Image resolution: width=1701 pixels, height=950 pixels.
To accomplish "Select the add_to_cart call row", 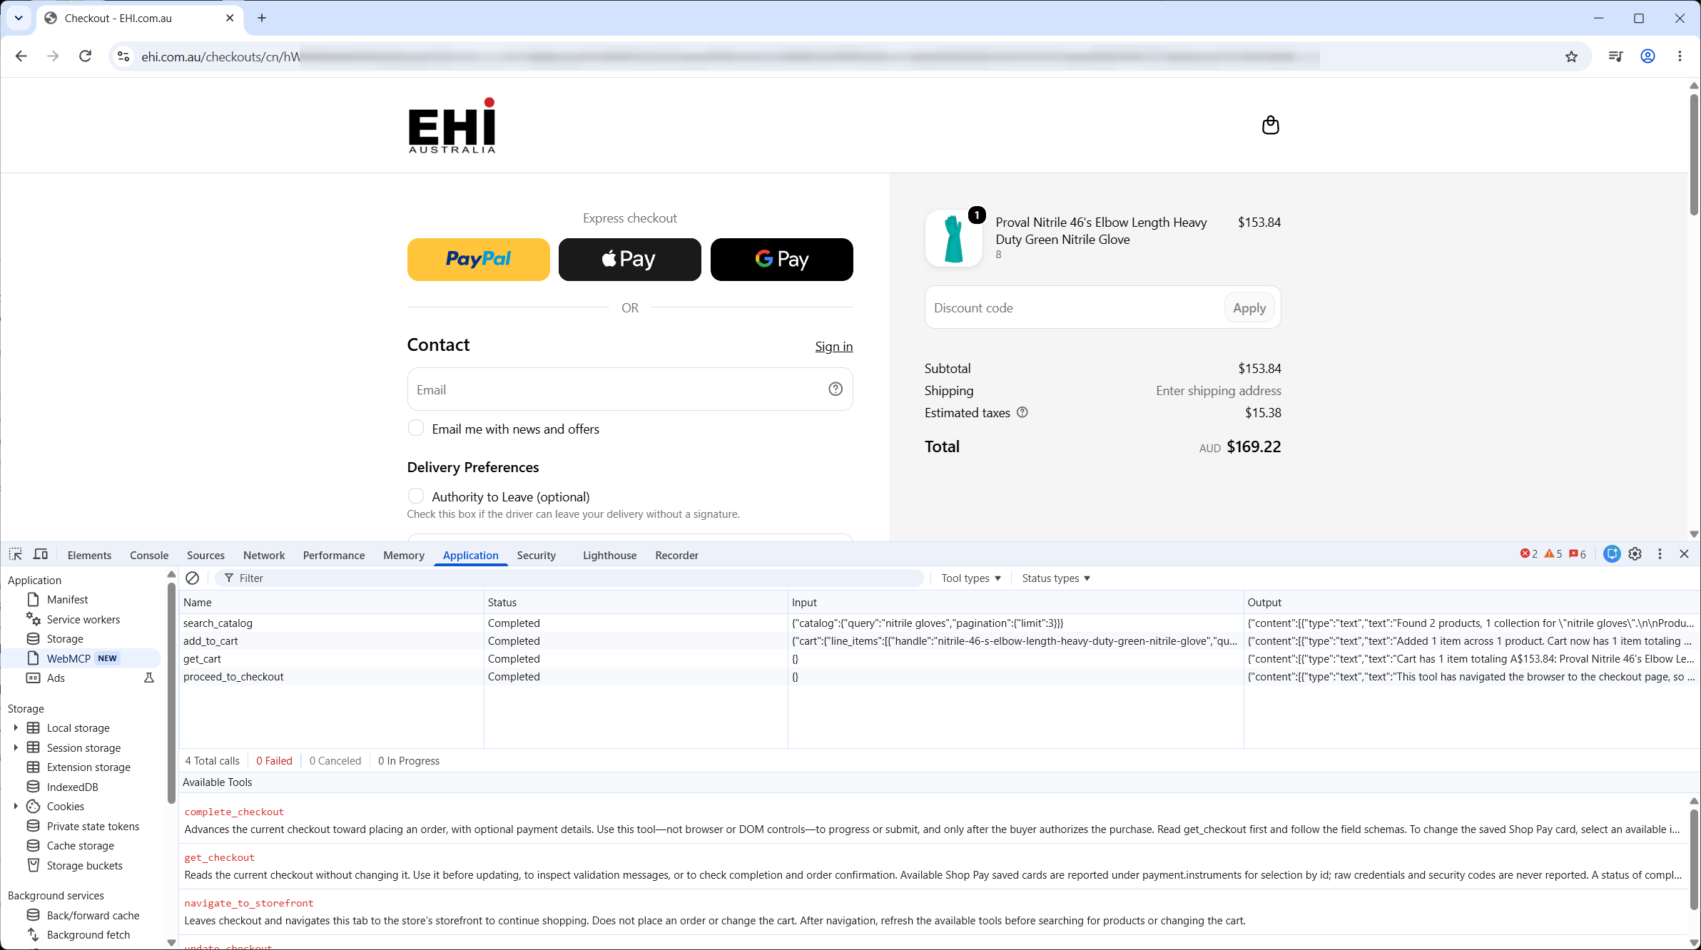I will point(938,640).
